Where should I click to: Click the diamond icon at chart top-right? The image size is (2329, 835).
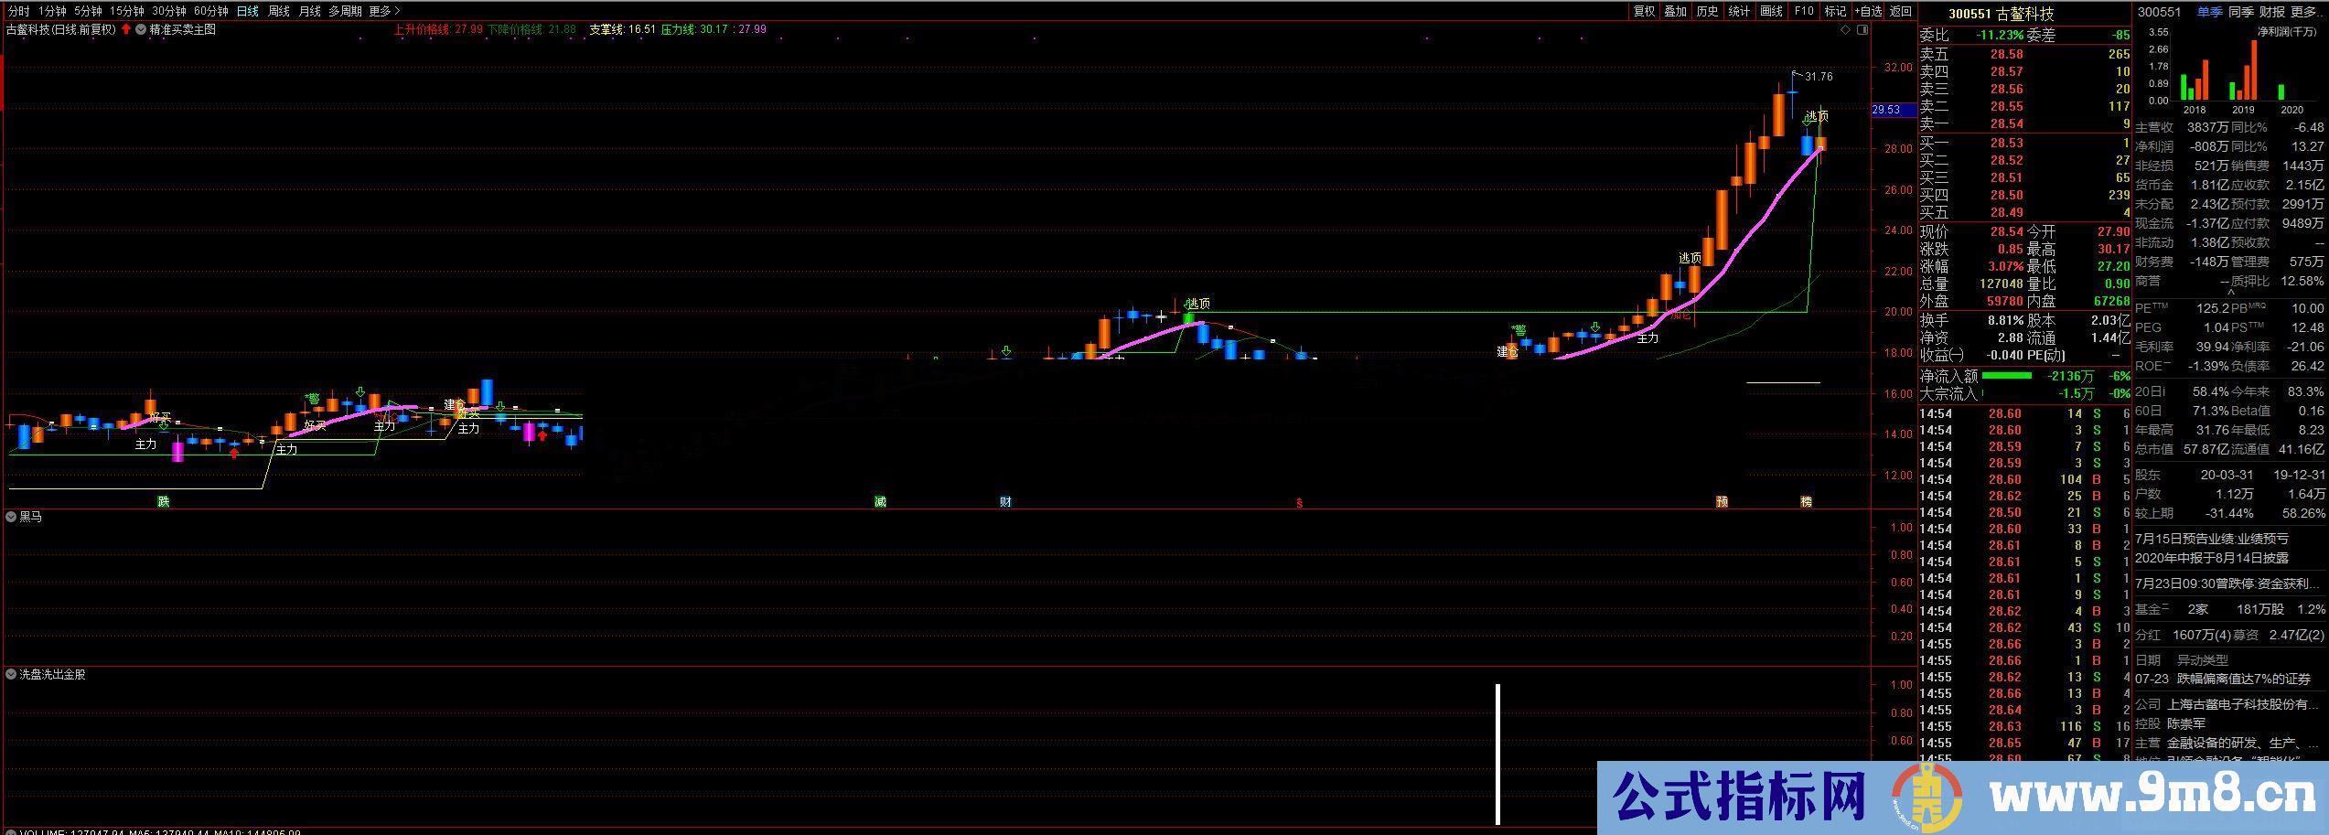[x=1845, y=29]
